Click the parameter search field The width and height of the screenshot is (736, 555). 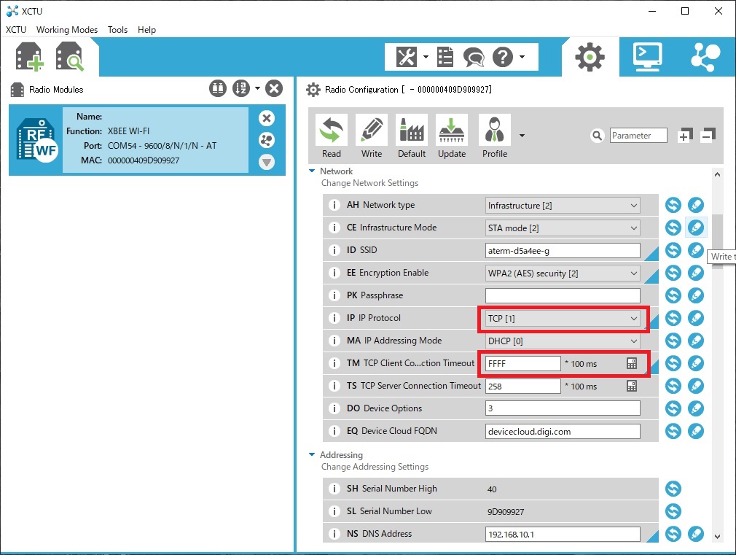(639, 136)
